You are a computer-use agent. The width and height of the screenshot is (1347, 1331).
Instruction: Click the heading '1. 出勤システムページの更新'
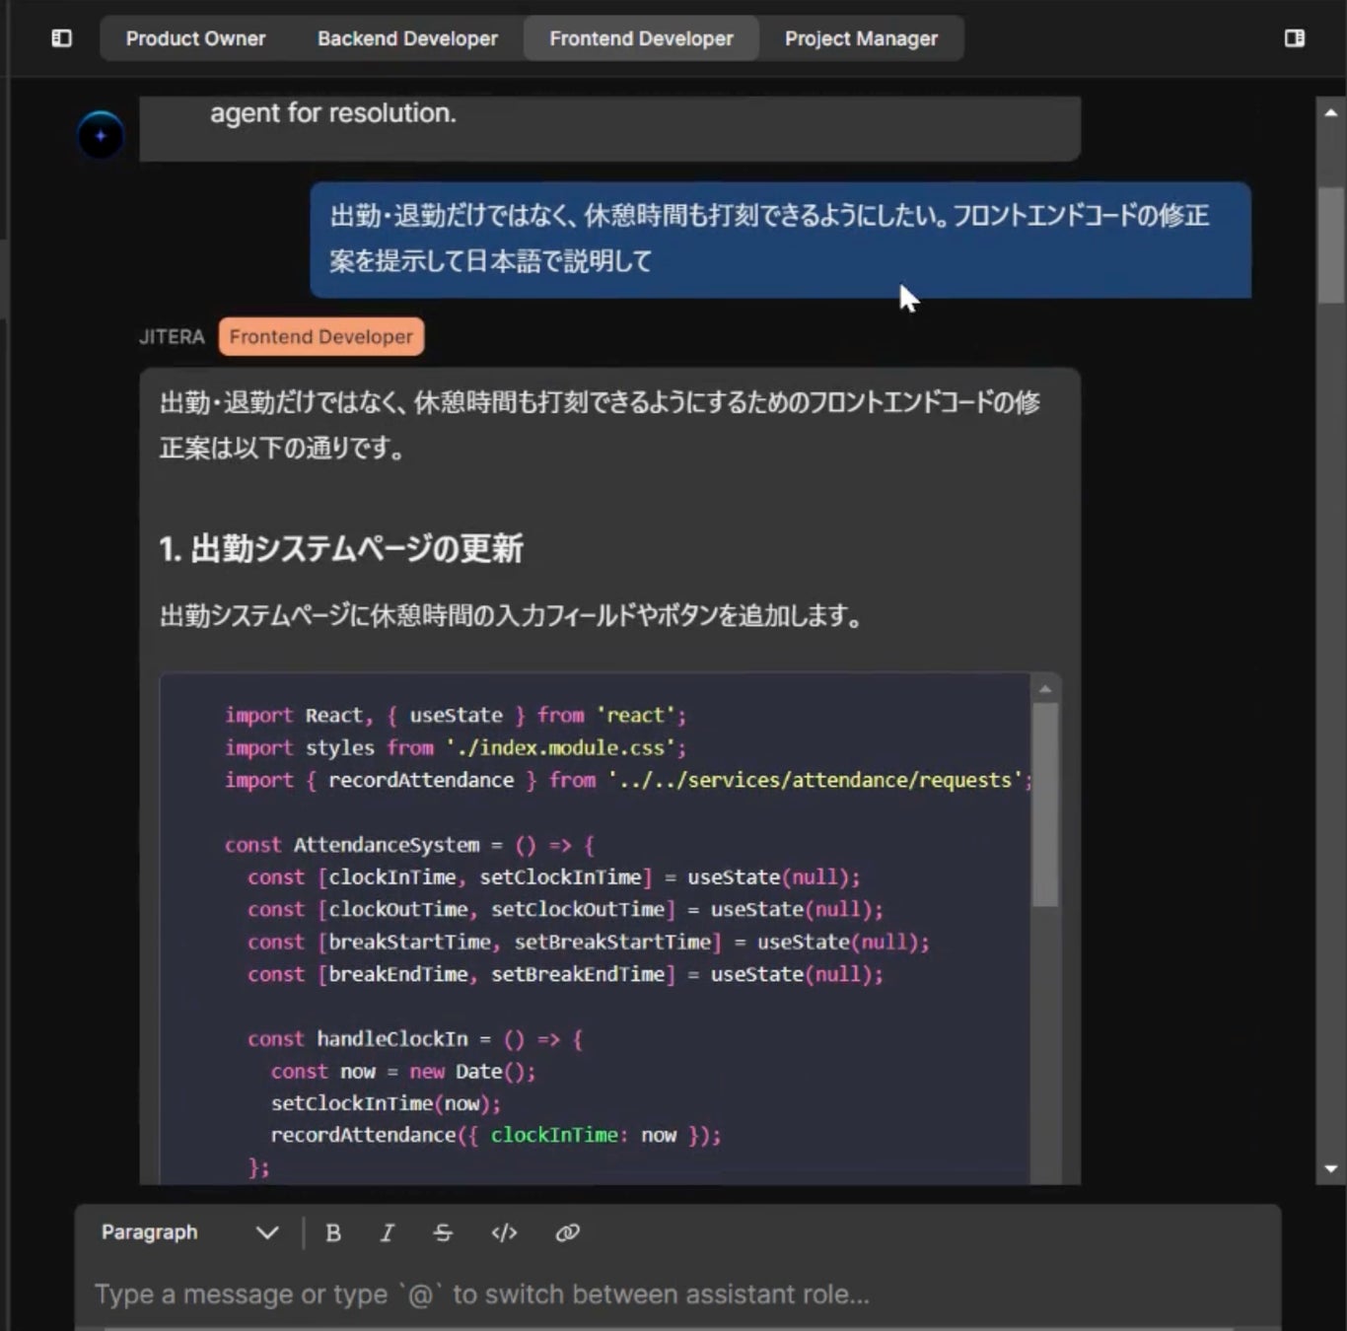(341, 548)
